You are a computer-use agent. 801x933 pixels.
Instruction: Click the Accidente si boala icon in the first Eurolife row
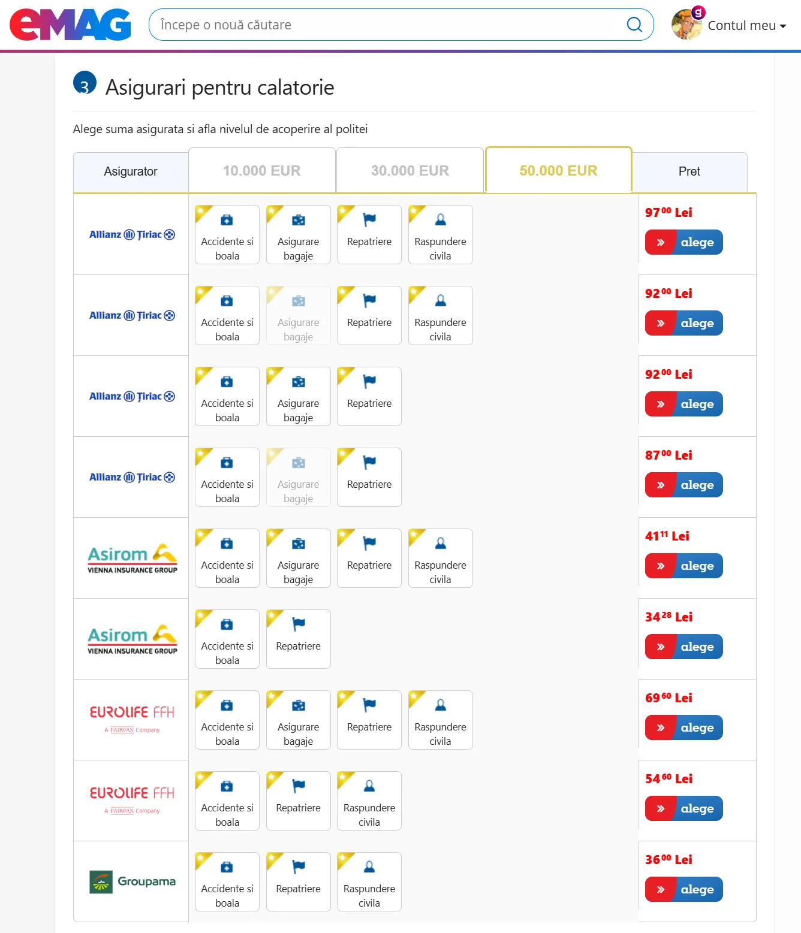pyautogui.click(x=227, y=705)
